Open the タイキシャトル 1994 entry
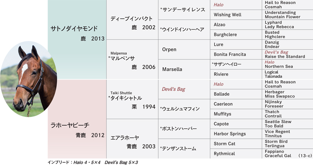Image resolution: width=313 pixels, height=166 pixels. click(133, 99)
